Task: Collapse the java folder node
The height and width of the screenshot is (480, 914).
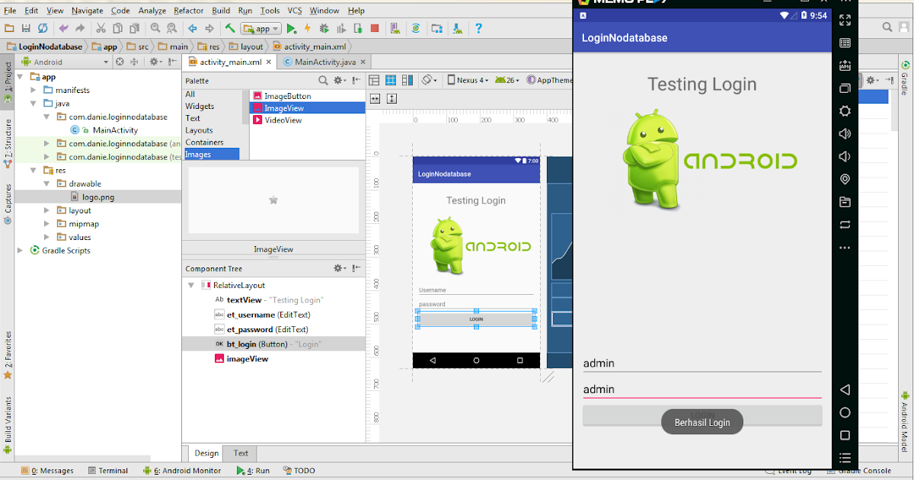Action: 34,104
